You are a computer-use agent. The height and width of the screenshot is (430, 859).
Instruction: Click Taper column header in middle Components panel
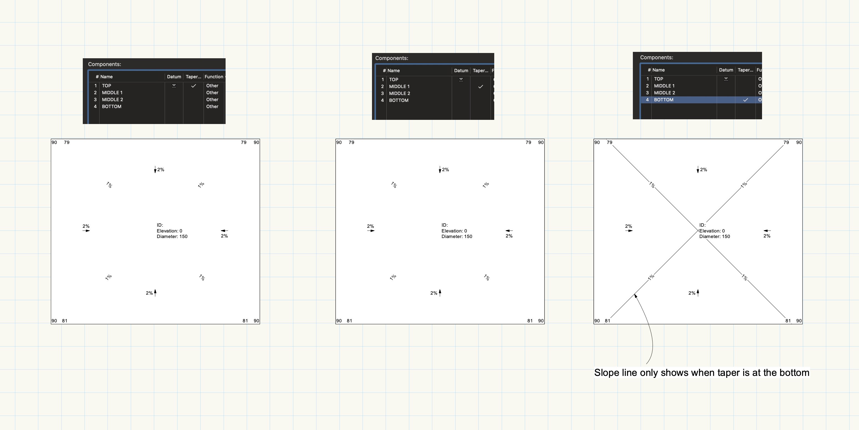[x=480, y=71]
